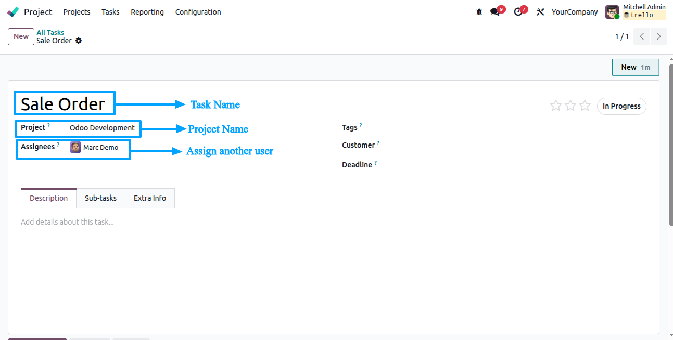
Task: Click the 1 / 1 pager counter
Action: pos(622,36)
